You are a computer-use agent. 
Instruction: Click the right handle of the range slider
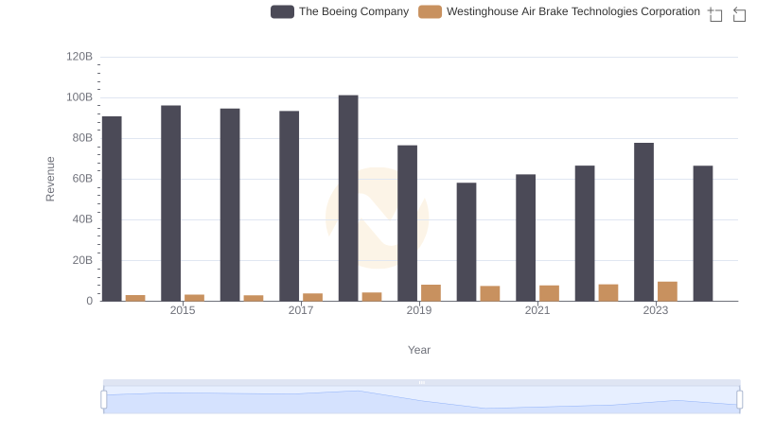point(739,400)
